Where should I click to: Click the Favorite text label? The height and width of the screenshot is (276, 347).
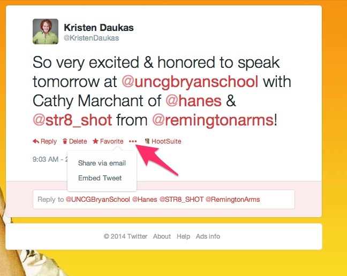coord(112,141)
